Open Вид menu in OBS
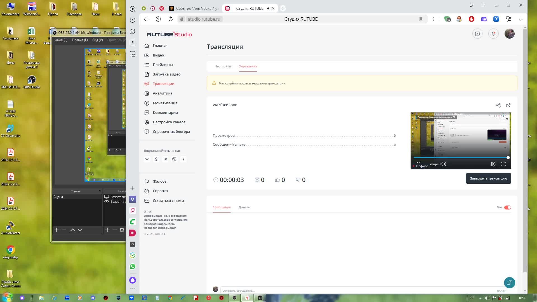This screenshot has height=302, width=537. [97, 40]
